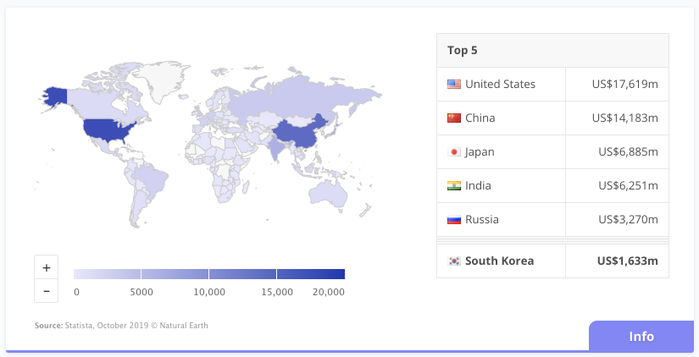Open the Info tab
The height and width of the screenshot is (357, 699).
(x=641, y=336)
